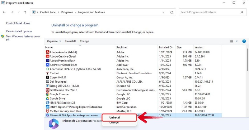Click the Adobe Acrobat (64-bit) program icon
249x130 pixels.
[x=47, y=52]
